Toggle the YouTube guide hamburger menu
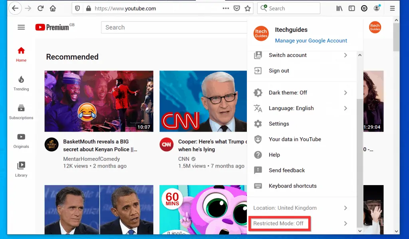The image size is (409, 239). coord(21,27)
